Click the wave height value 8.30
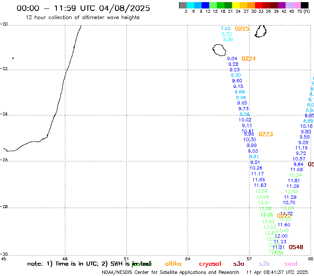 click(235, 75)
